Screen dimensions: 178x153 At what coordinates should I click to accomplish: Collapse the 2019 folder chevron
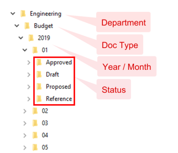click(21, 38)
